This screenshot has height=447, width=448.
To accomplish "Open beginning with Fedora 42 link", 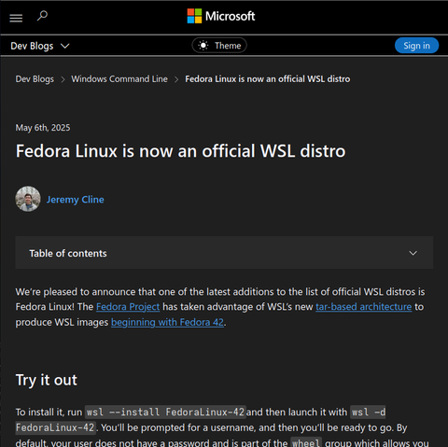I will click(167, 322).
